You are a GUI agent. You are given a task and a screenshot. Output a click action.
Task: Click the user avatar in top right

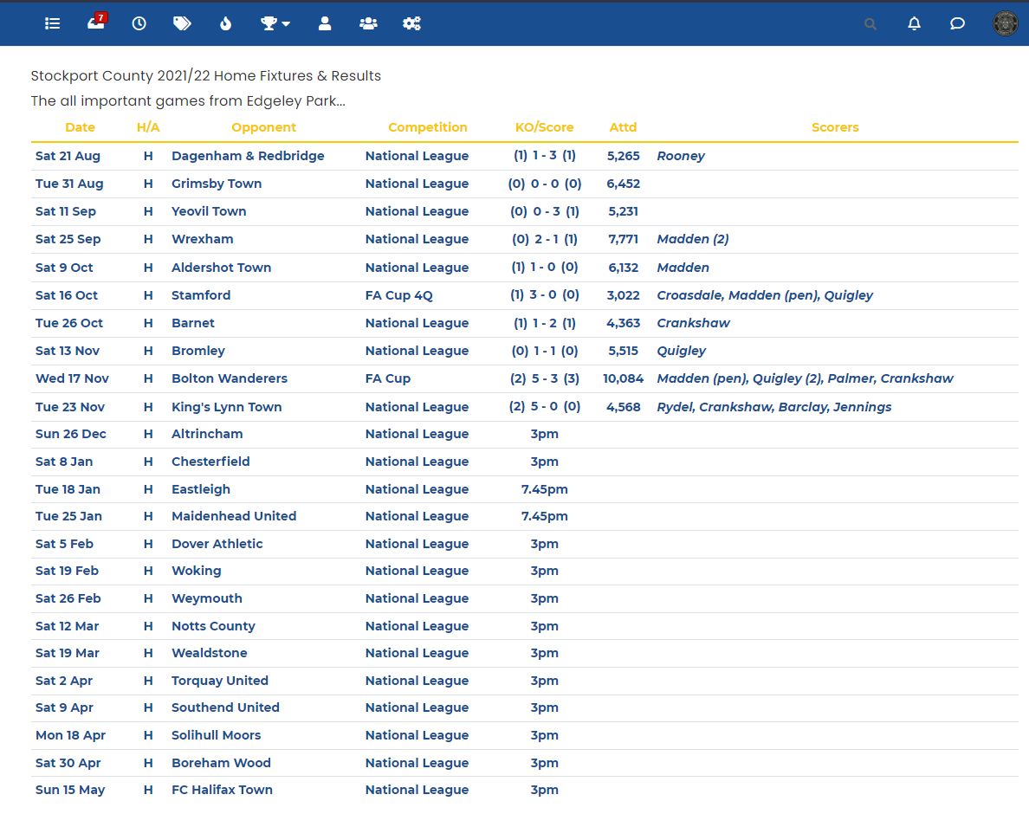point(1005,24)
